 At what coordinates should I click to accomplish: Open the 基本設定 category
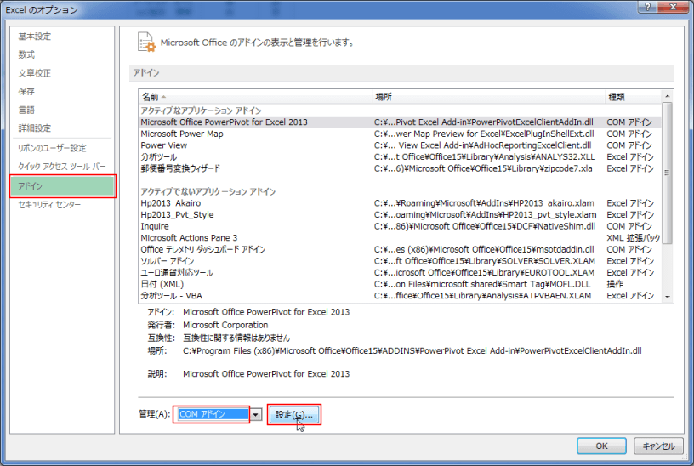pos(35,37)
